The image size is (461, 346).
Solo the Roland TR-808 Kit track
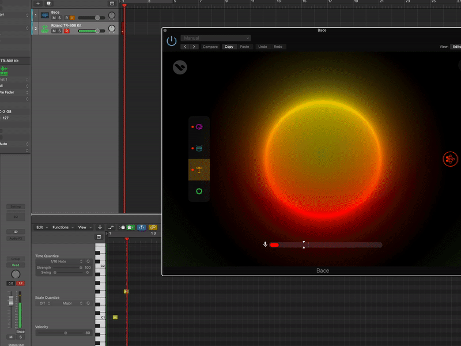(59, 31)
